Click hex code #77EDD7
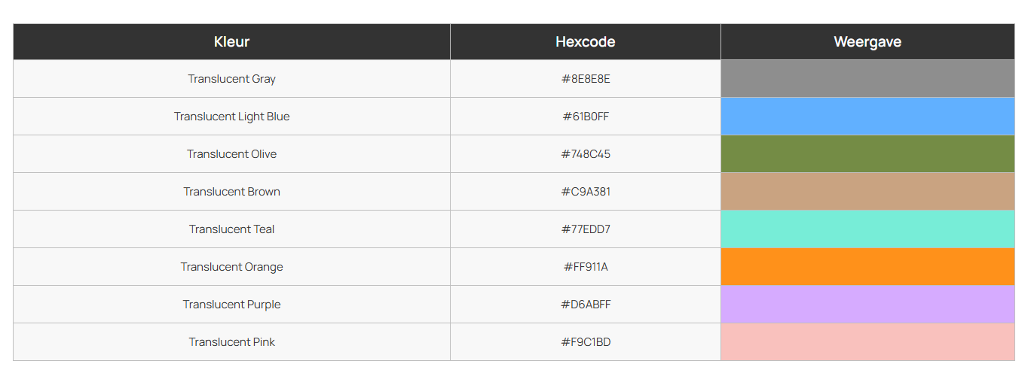The width and height of the screenshot is (1031, 379). pos(586,229)
